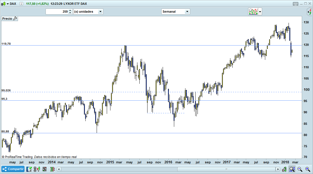Open the trading orders icon in bottom toolbar
Image resolution: width=313 pixels, height=174 pixels.
click(45, 169)
